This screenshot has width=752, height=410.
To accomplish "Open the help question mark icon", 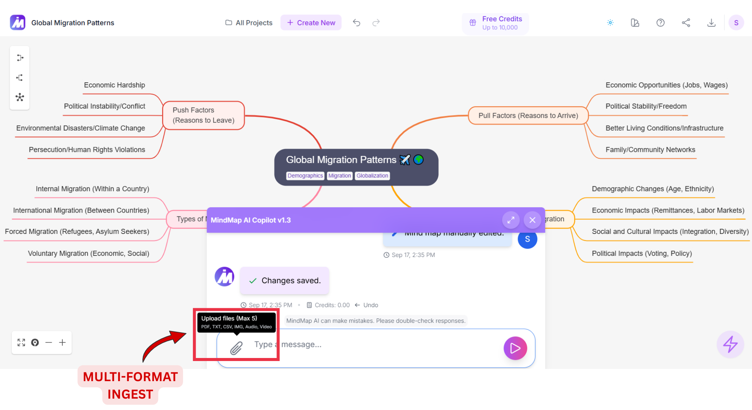I will point(660,23).
